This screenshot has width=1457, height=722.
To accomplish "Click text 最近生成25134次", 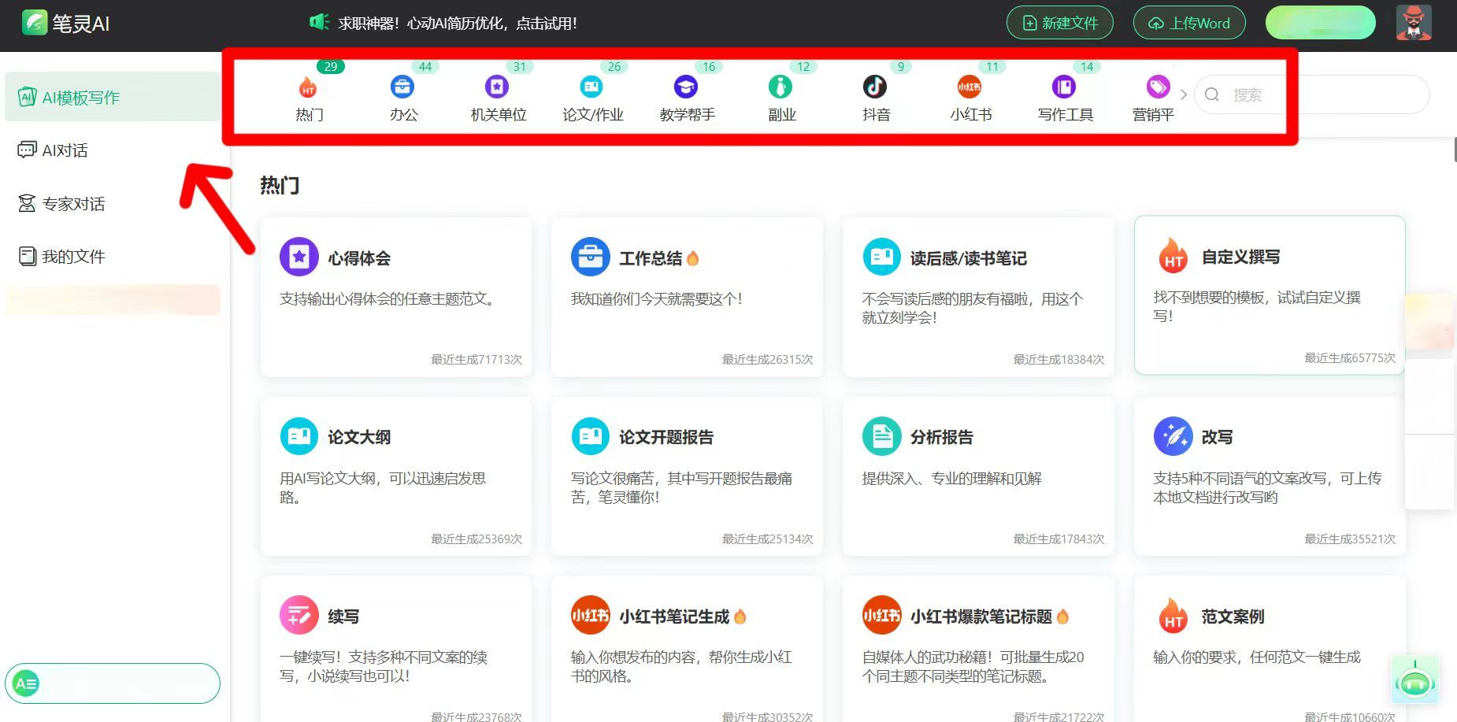I will [768, 539].
